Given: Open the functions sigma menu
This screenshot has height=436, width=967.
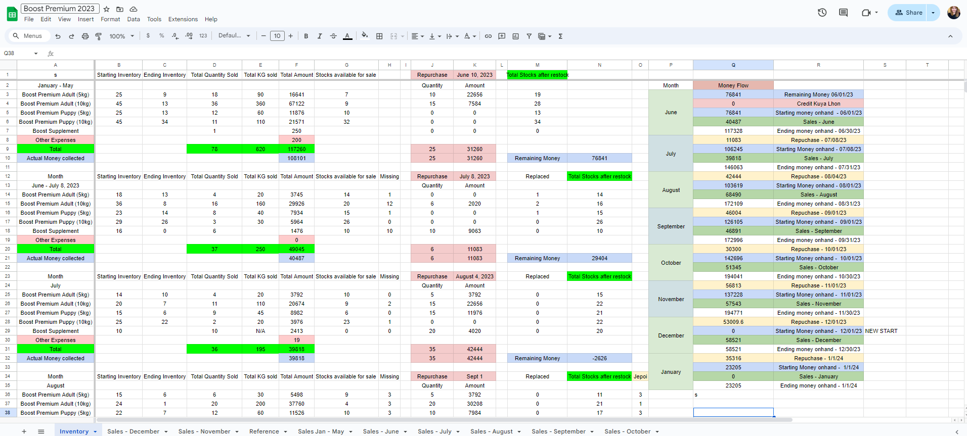Looking at the screenshot, I should [x=560, y=36].
